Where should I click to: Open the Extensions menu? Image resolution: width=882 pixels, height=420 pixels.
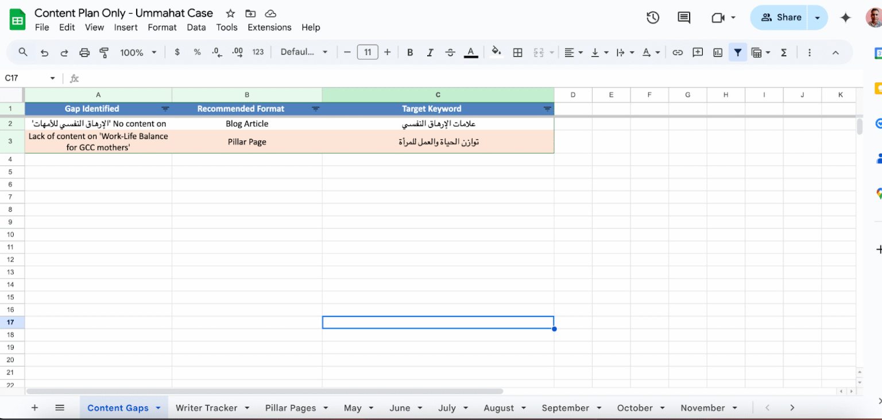pos(269,28)
